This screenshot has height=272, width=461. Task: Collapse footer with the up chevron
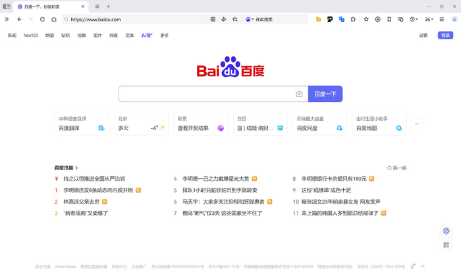(423, 267)
